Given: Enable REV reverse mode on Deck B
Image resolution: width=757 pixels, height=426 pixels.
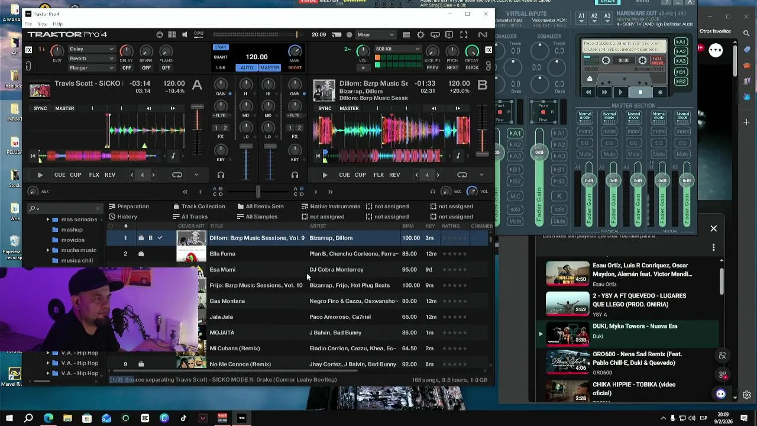Looking at the screenshot, I should (x=394, y=175).
